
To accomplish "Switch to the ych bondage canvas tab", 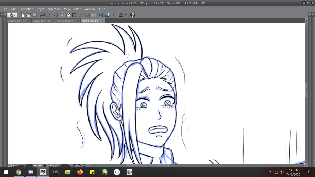I will (17, 21).
